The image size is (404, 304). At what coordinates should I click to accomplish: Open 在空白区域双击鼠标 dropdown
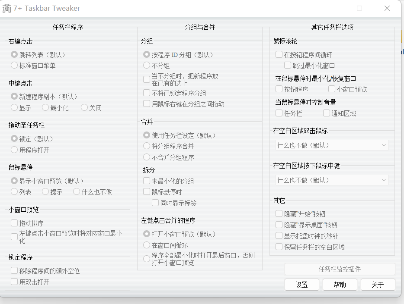click(331, 146)
